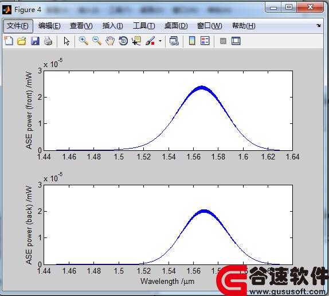Save the figure with the floppy disk icon

(x=35, y=41)
